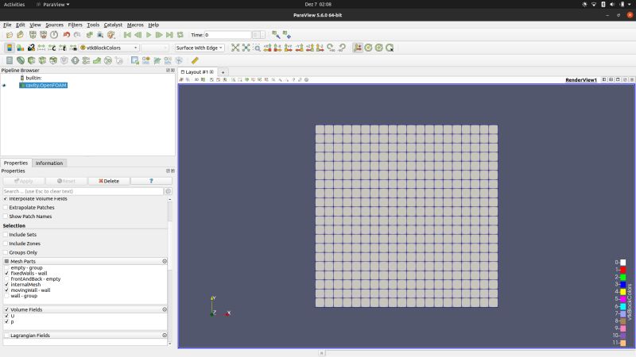Enable Include Zones checkbox
This screenshot has width=636, height=357.
click(x=6, y=244)
